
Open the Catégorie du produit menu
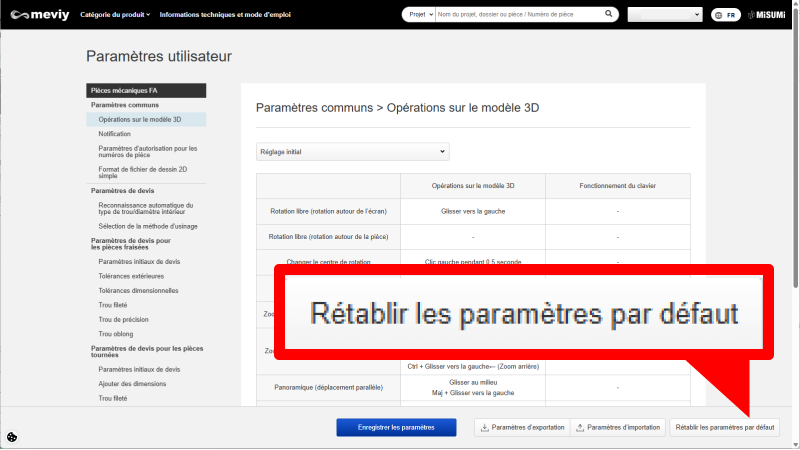(x=115, y=14)
